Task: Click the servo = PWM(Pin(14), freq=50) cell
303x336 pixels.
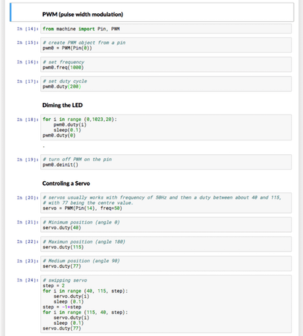Action: [x=166, y=203]
